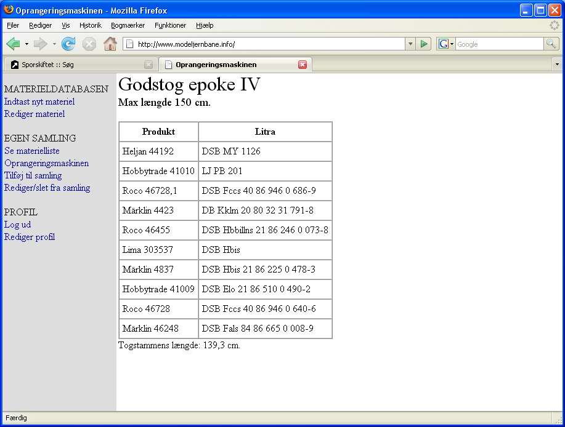Screen dimensions: 565x427
Task: Select the Heljan 44192 cell
Action: [x=158, y=151]
